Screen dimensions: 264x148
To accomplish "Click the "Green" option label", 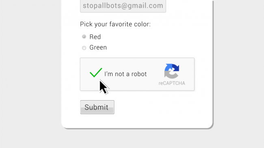I will [x=98, y=47].
